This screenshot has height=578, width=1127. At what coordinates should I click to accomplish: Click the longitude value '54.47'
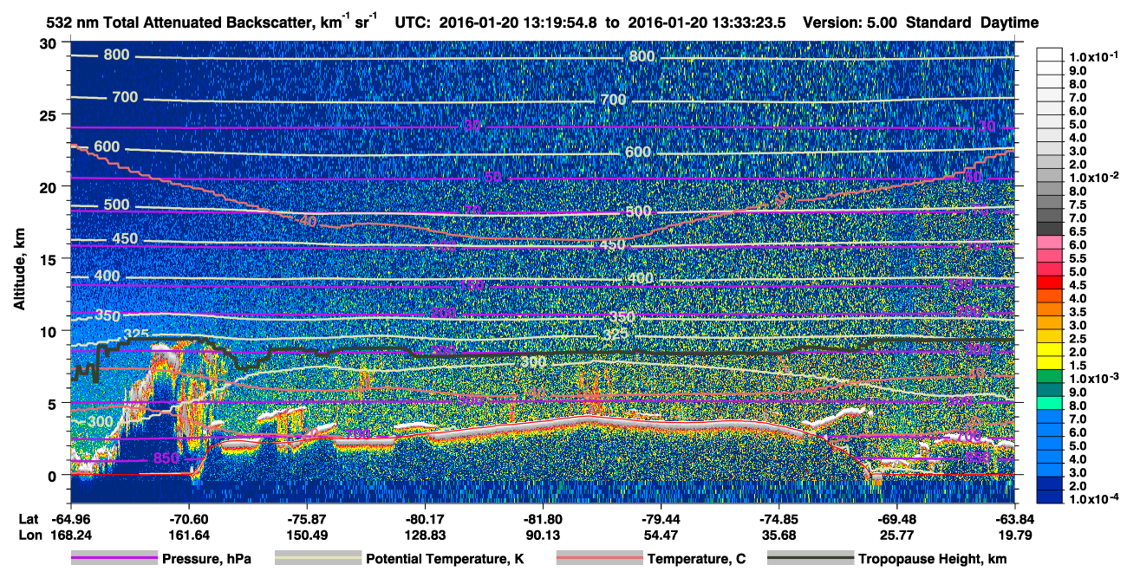click(x=661, y=535)
